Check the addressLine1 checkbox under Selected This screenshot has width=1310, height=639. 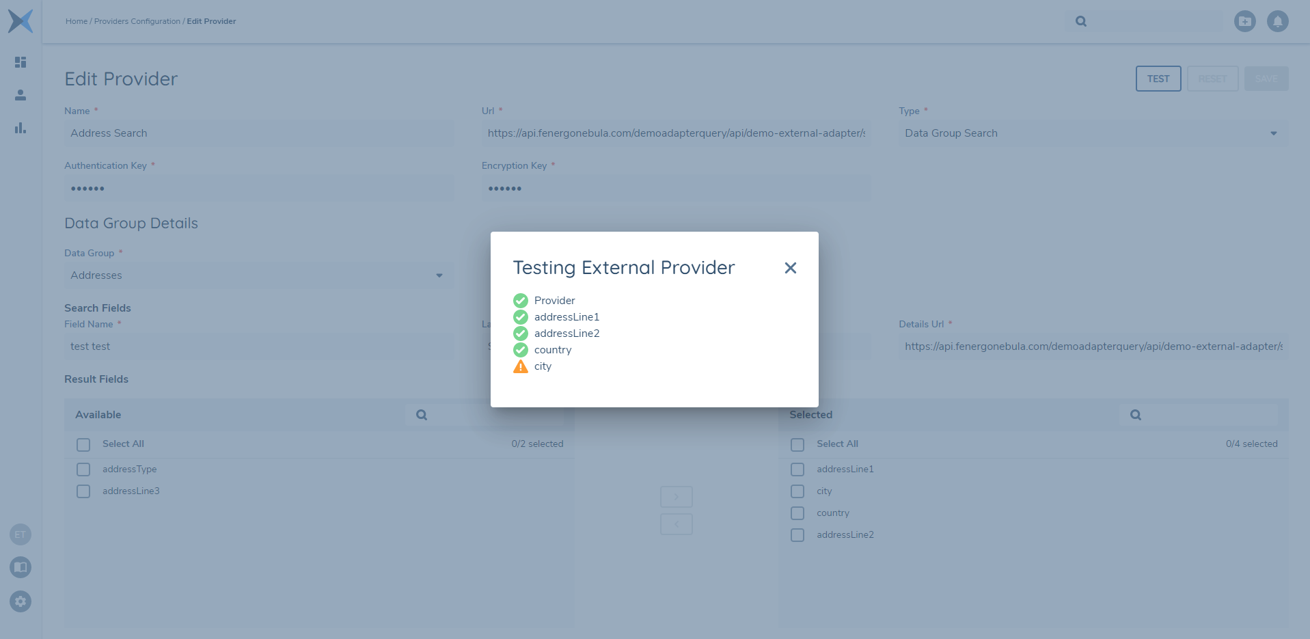[797, 470]
